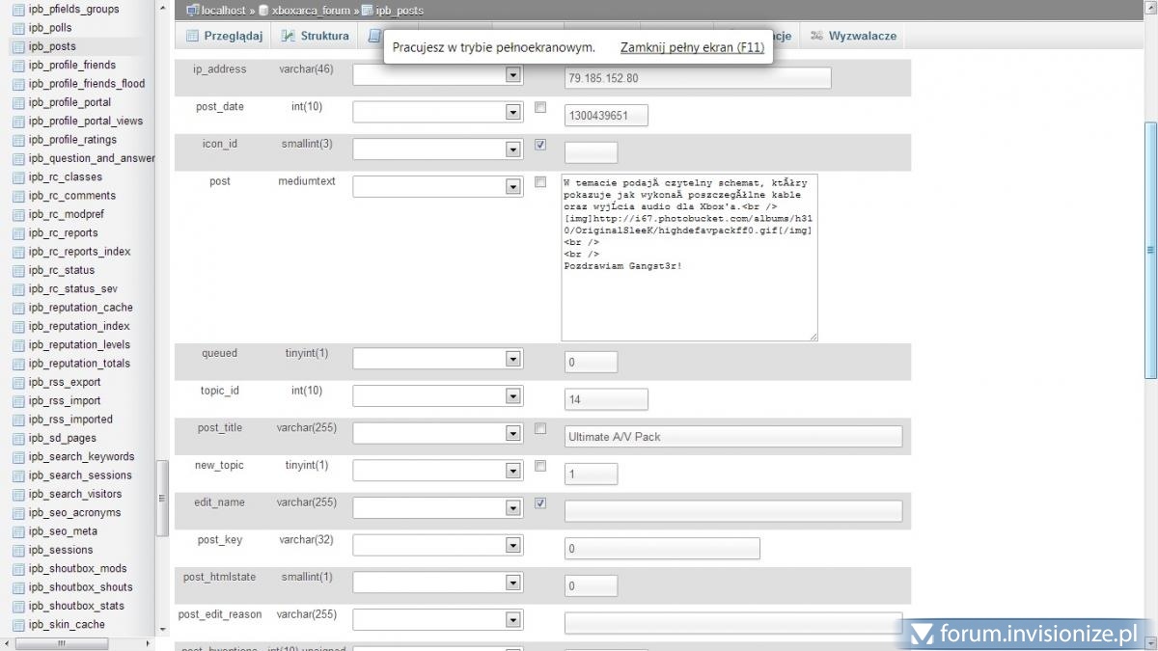The height and width of the screenshot is (651, 1158).
Task: Open the Struktura tab
Action: pyautogui.click(x=315, y=36)
